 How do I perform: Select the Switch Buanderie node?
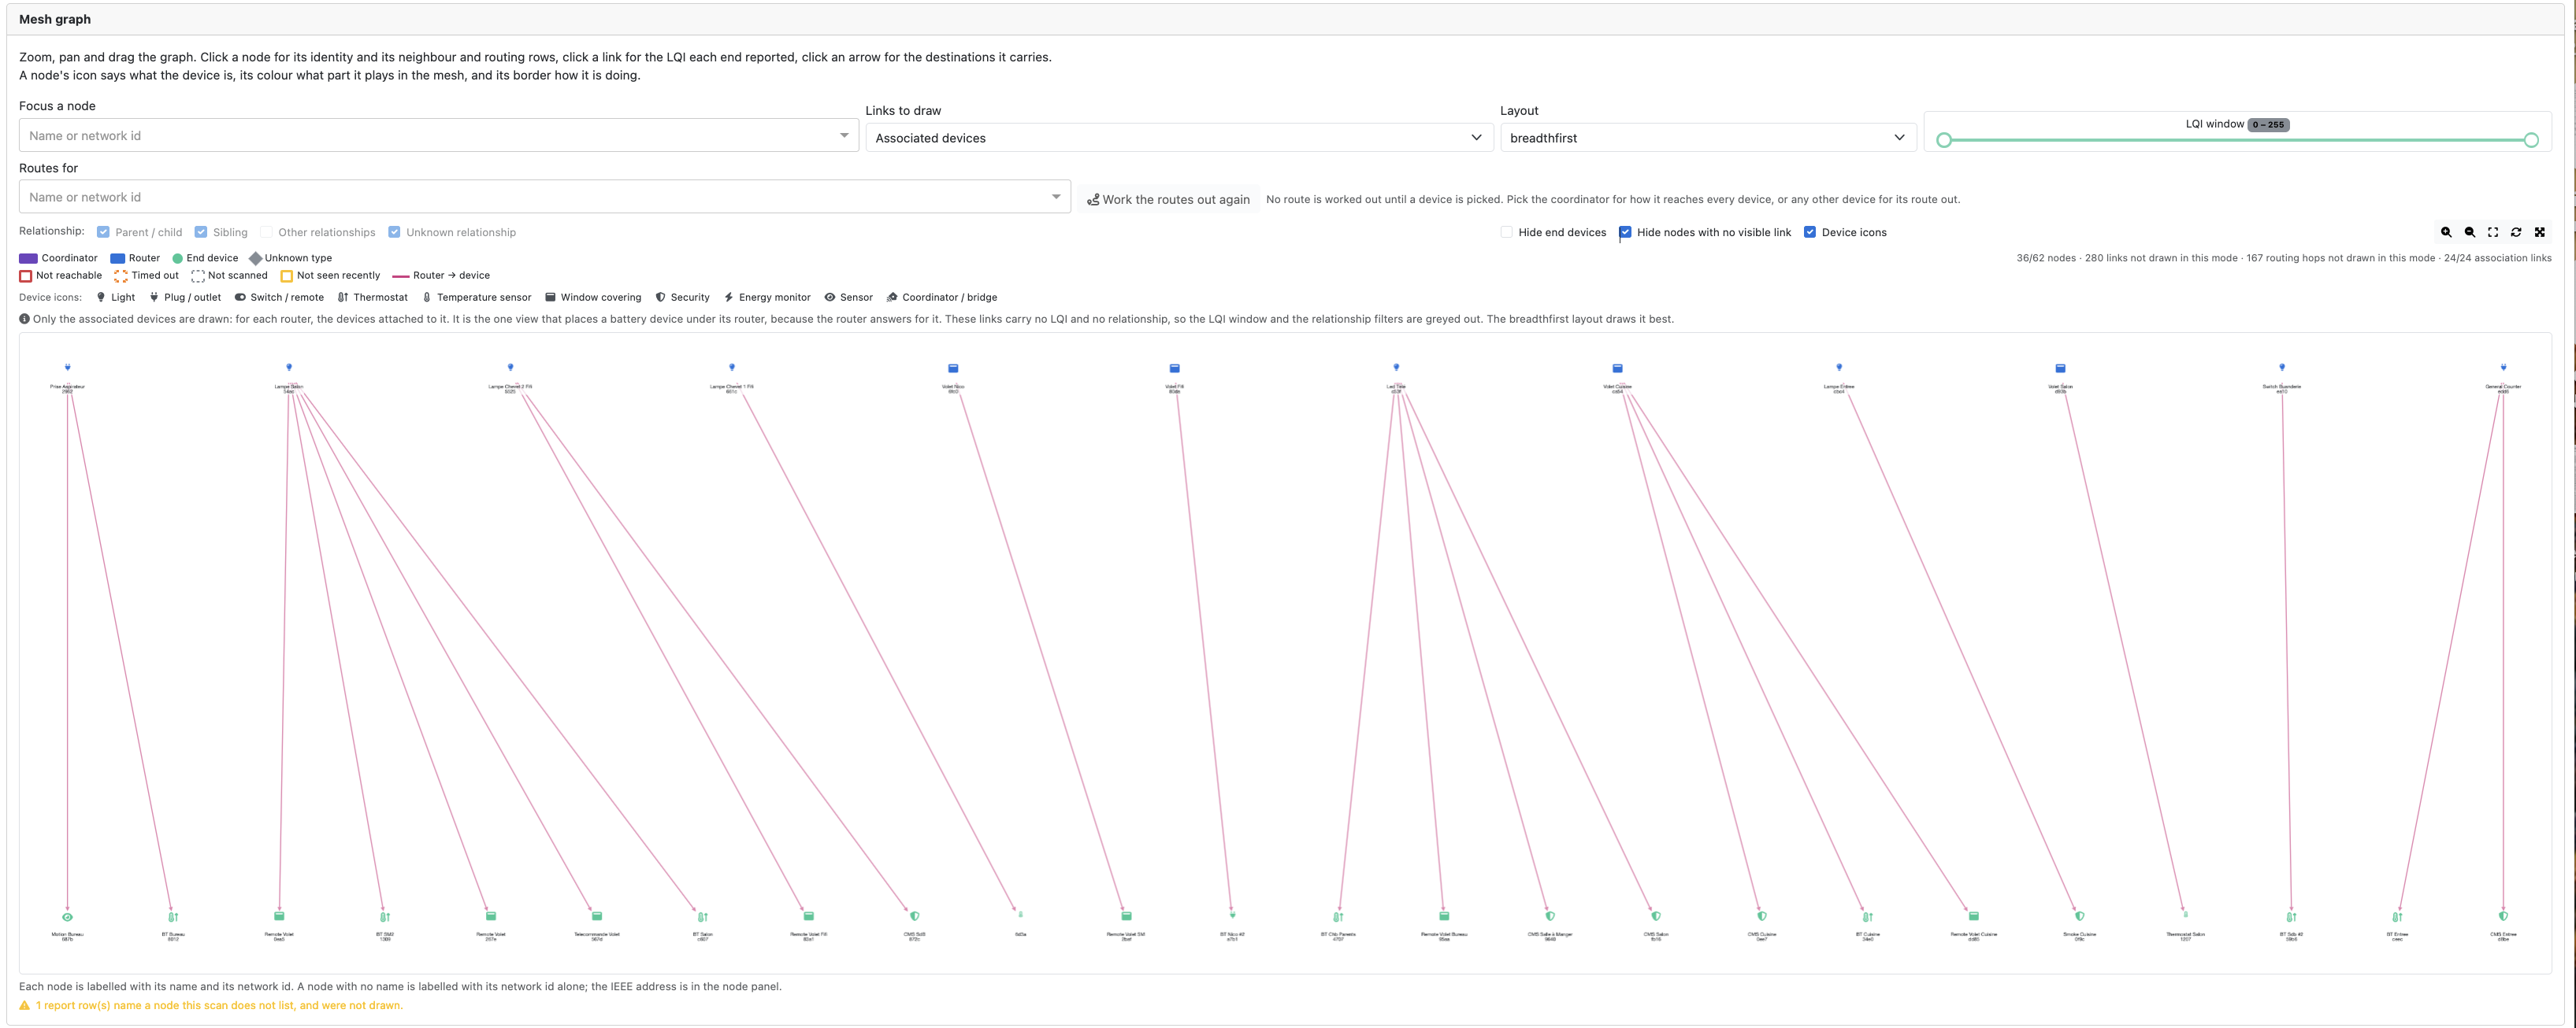tap(2282, 368)
